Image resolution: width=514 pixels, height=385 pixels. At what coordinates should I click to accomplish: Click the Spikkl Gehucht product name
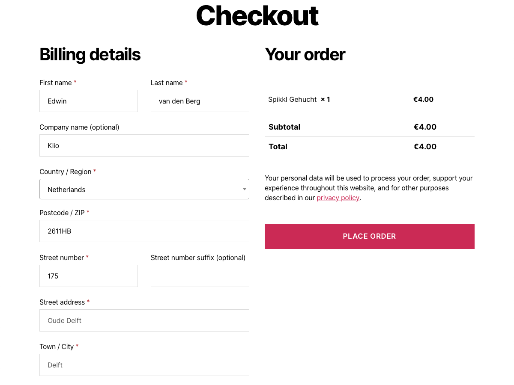293,99
